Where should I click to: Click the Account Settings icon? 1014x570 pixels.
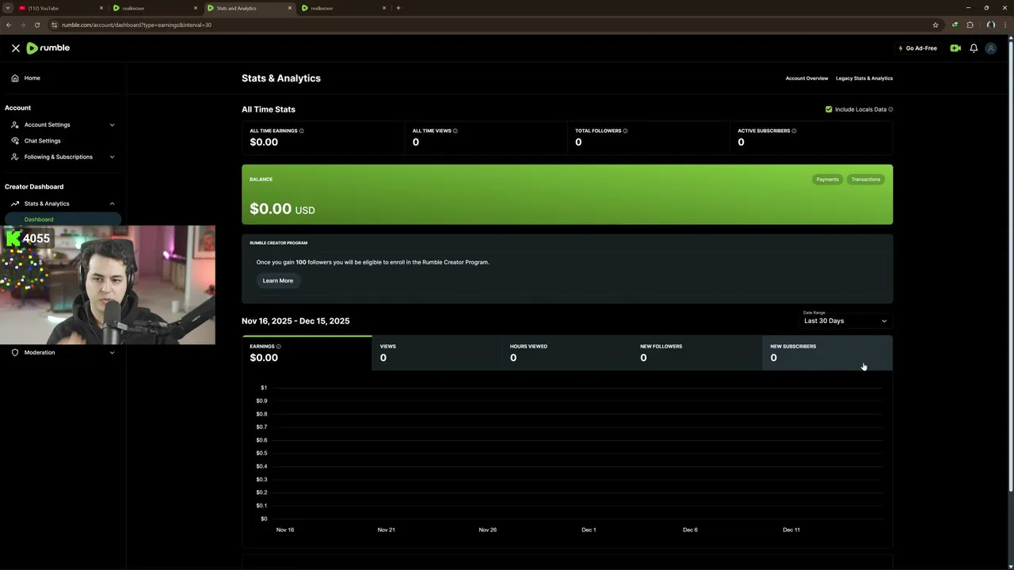15,125
